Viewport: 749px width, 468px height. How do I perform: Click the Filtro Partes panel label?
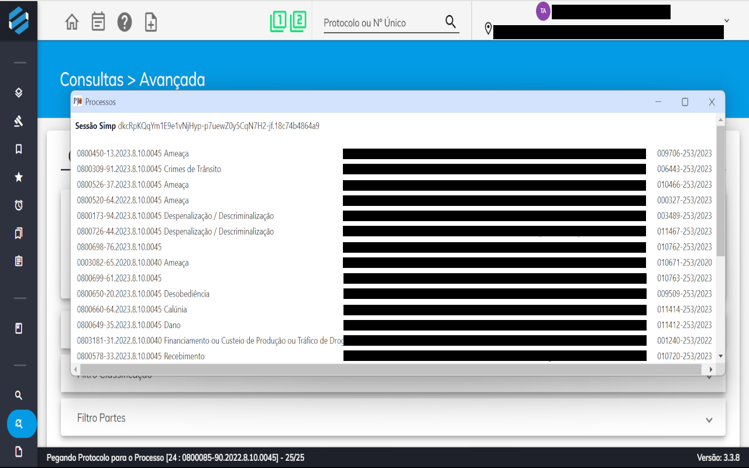101,418
